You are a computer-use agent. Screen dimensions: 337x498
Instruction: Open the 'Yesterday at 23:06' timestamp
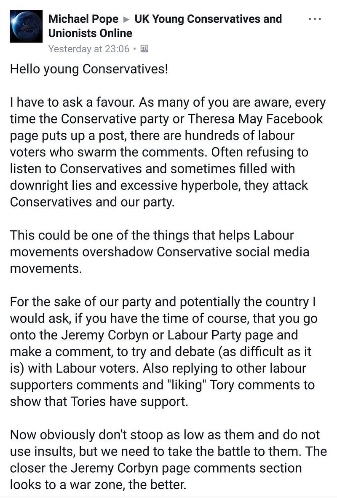(x=89, y=49)
